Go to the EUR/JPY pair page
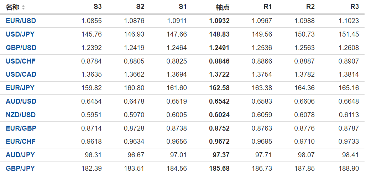 coord(20,88)
